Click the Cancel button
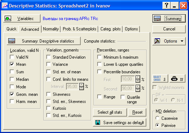Image resolution: width=189 pixels, height=133 pixels. coord(169,29)
